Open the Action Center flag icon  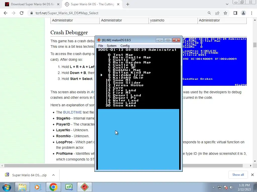point(226,187)
